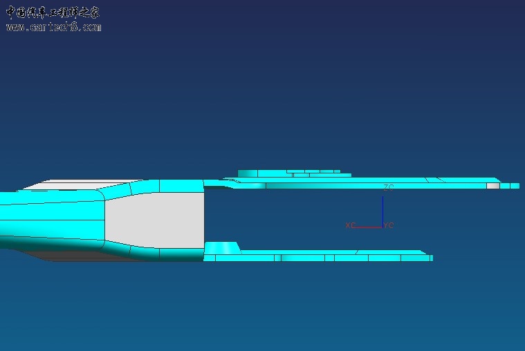The image size is (525, 351).
Task: Select the XC axis label
Action: coord(350,225)
